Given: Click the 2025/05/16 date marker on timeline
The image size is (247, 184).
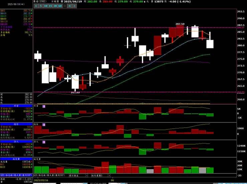Looking at the screenshot, I should (41, 180).
